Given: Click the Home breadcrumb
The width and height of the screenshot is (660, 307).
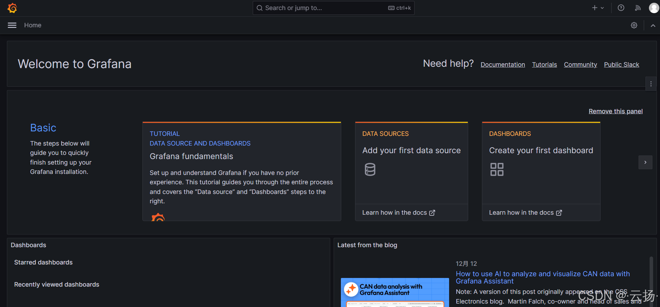Looking at the screenshot, I should 33,25.
